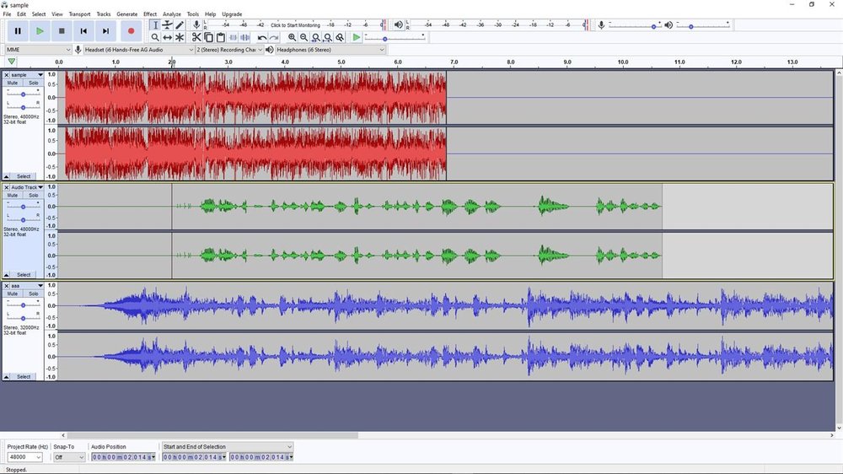
Task: Click the Zoom Toggle icon
Action: coord(340,37)
